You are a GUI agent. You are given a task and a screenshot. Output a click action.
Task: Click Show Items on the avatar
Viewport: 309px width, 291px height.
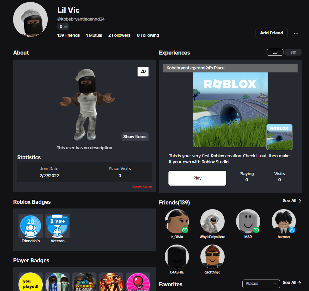pyautogui.click(x=135, y=137)
